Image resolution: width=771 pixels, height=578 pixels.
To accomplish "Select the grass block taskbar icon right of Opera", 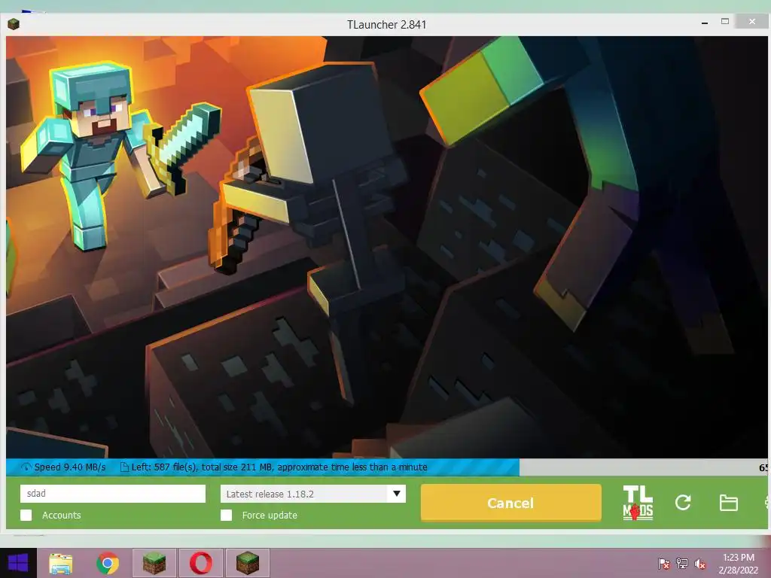I will [x=247, y=563].
